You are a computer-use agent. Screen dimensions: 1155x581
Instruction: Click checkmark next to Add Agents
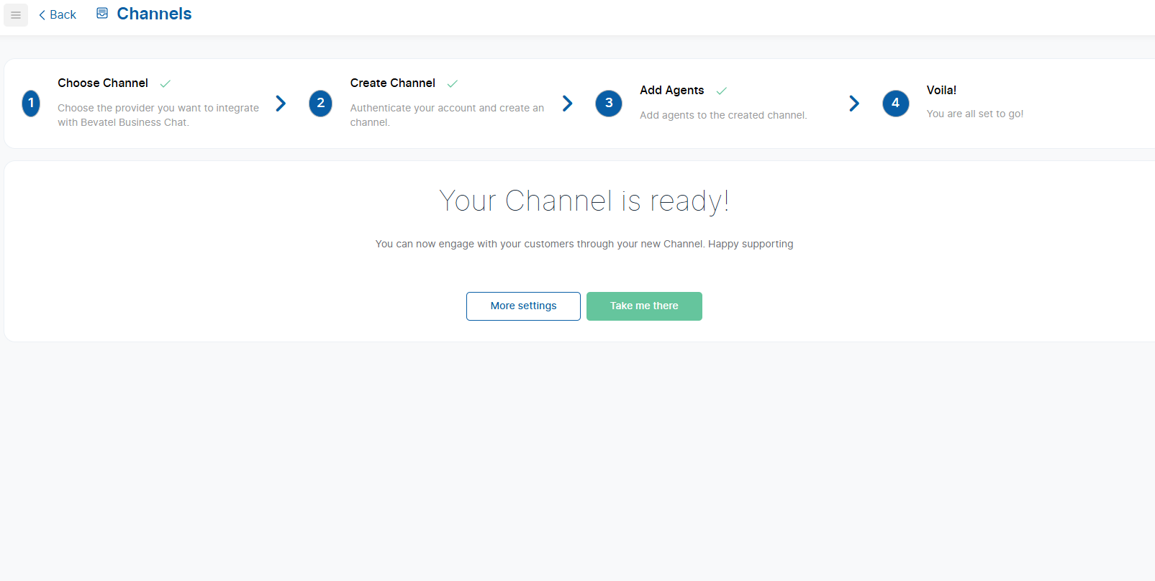coord(722,91)
